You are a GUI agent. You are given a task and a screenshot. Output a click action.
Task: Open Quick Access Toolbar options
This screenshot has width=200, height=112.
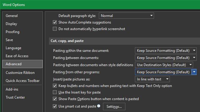click(23, 81)
